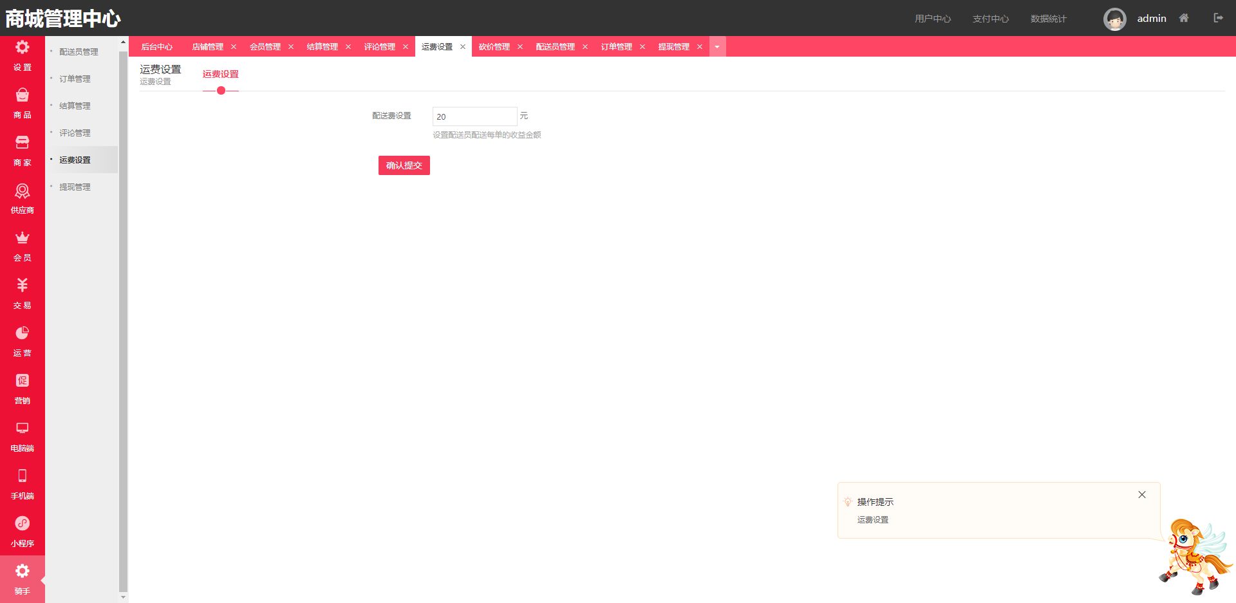
Task: Close the 会员管理 tab
Action: point(291,47)
